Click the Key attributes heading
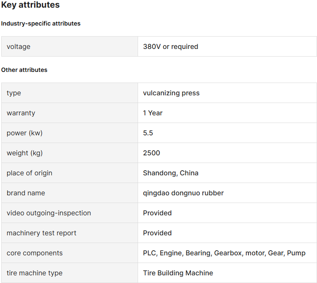This screenshot has height=283, width=317. [30, 5]
